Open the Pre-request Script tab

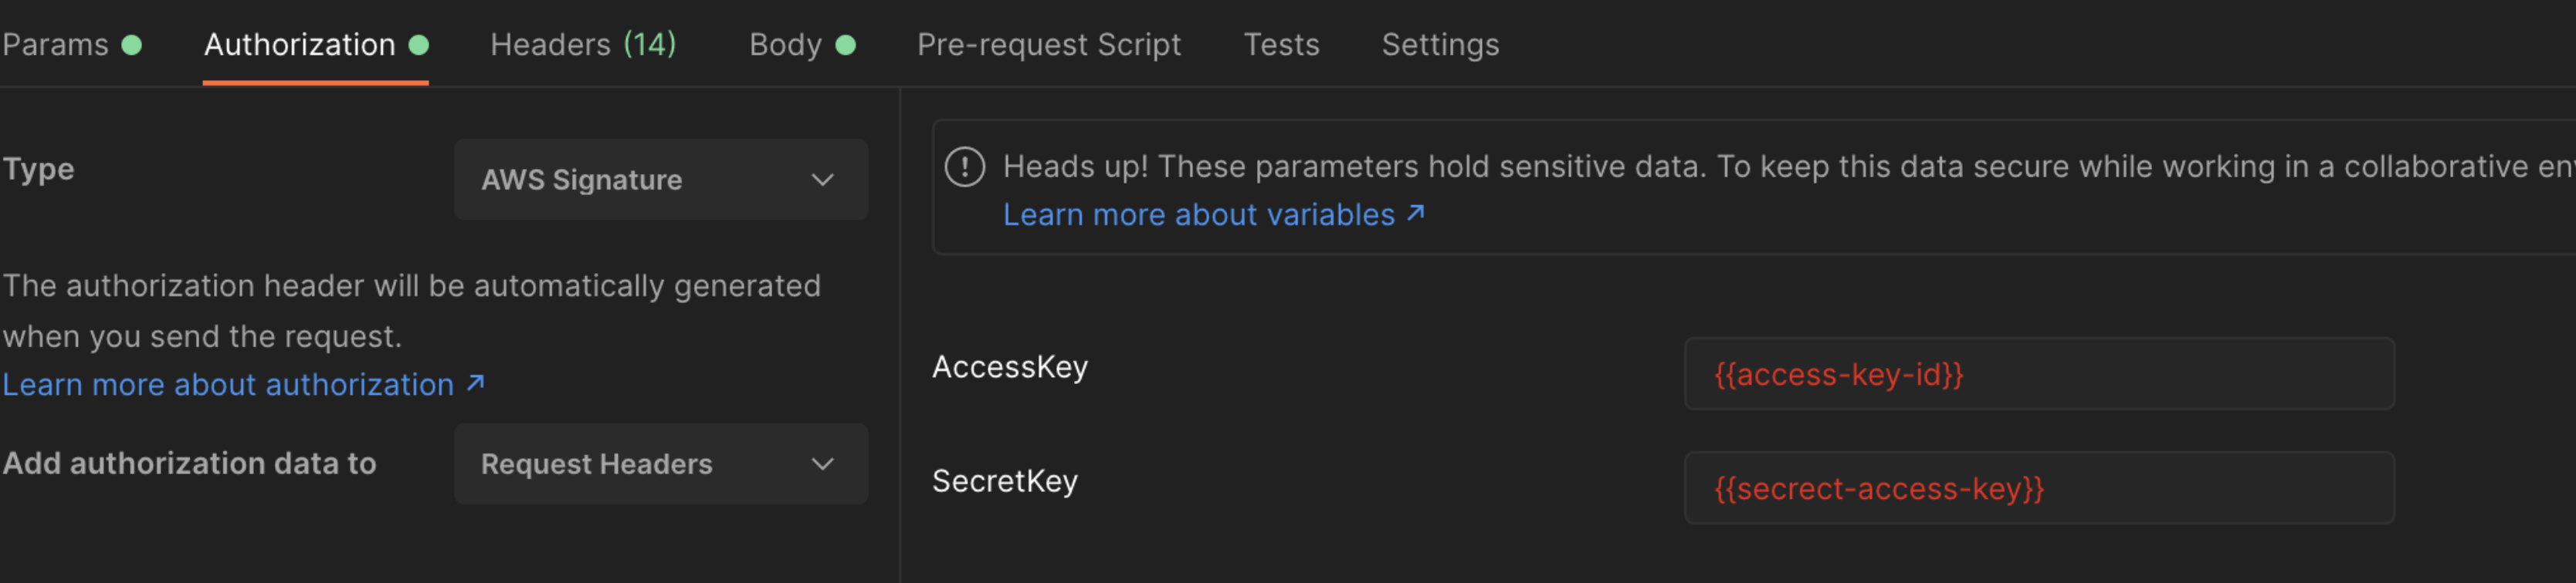(x=1049, y=45)
